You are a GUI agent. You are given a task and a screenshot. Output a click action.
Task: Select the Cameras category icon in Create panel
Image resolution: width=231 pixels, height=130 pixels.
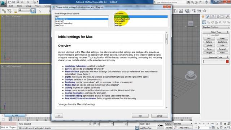click(x=217, y=22)
